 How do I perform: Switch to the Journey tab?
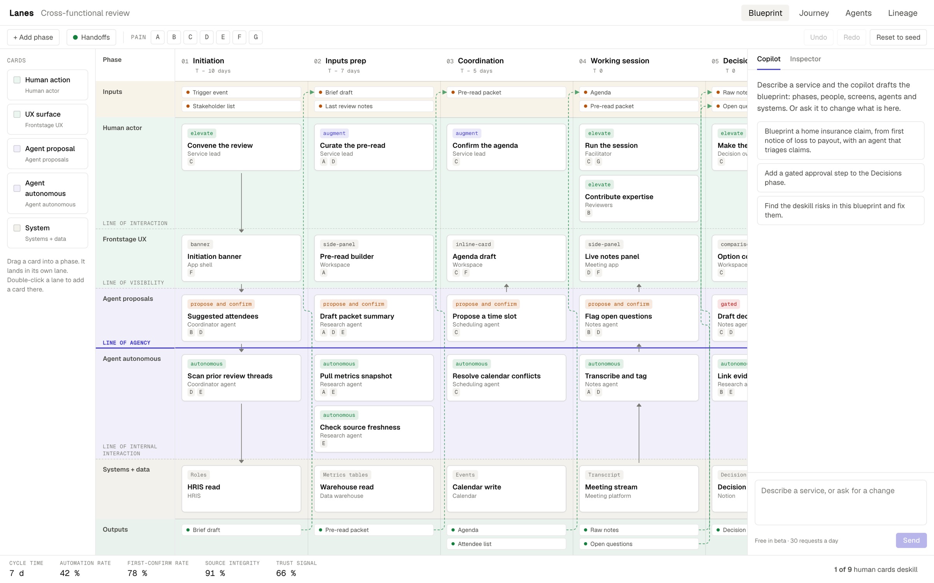click(x=814, y=13)
